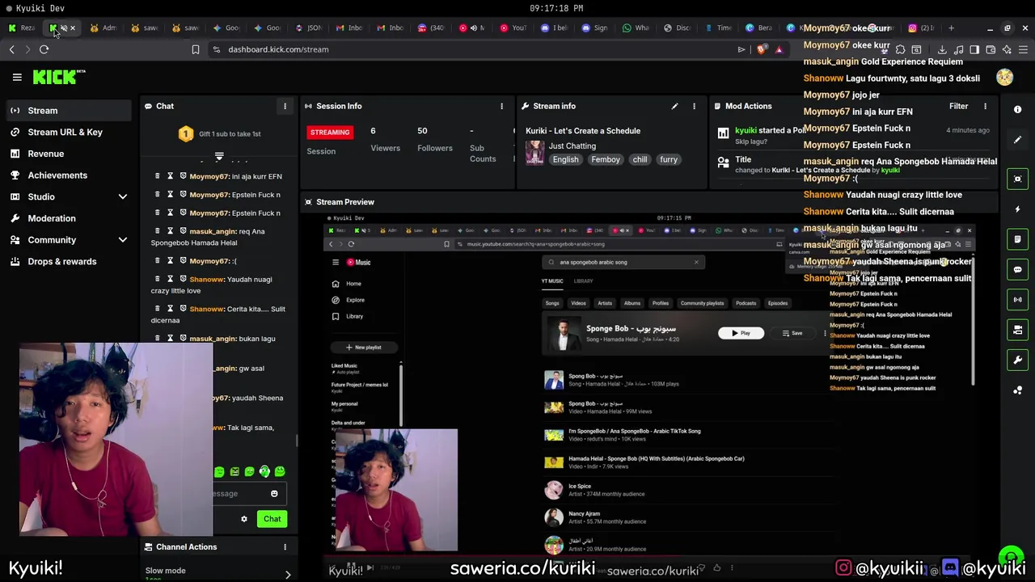Open Session Info panel options menu
1035x582 pixels.
click(x=501, y=106)
